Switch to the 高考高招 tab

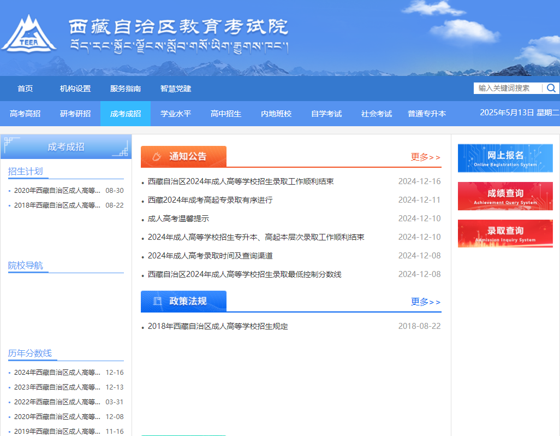(x=25, y=114)
